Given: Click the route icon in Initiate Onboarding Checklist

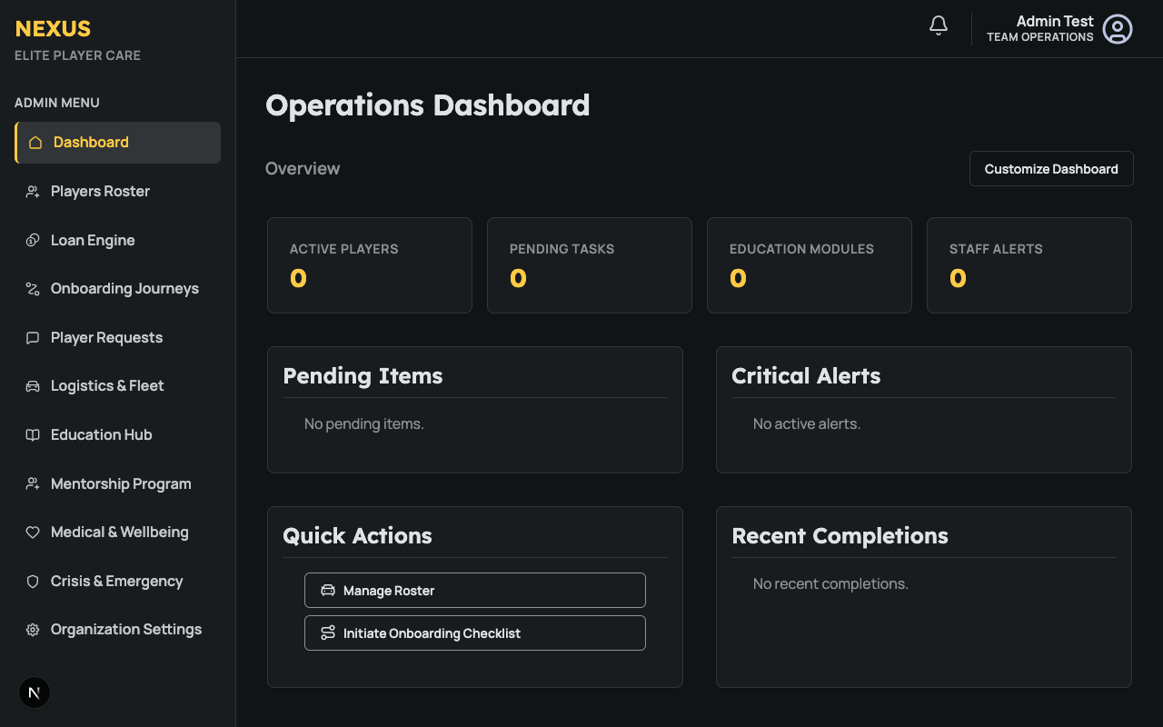Looking at the screenshot, I should [x=328, y=633].
